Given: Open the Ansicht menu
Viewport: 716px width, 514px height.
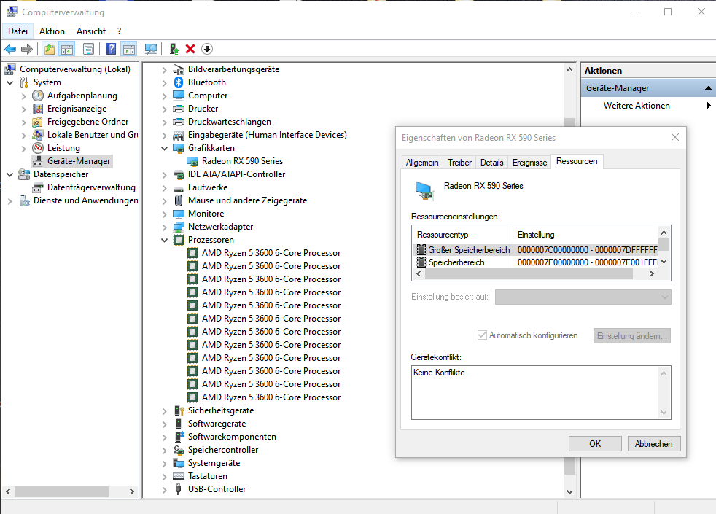Looking at the screenshot, I should click(x=91, y=31).
